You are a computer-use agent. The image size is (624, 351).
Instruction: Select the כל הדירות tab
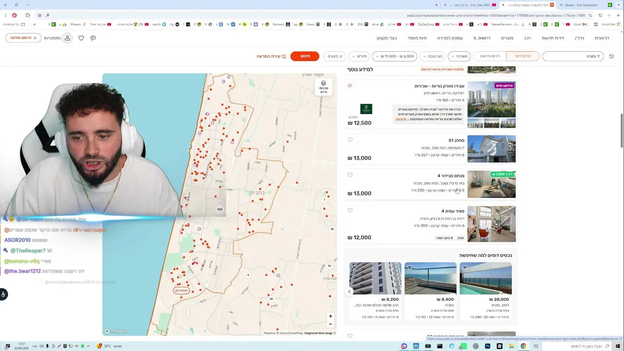point(523,57)
